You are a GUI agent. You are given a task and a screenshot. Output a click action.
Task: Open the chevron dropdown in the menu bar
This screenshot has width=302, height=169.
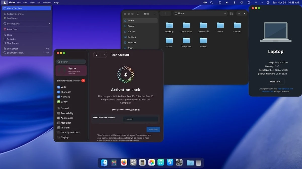point(261,3)
